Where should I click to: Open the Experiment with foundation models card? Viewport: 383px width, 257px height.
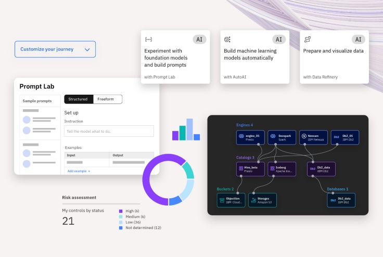pos(175,57)
